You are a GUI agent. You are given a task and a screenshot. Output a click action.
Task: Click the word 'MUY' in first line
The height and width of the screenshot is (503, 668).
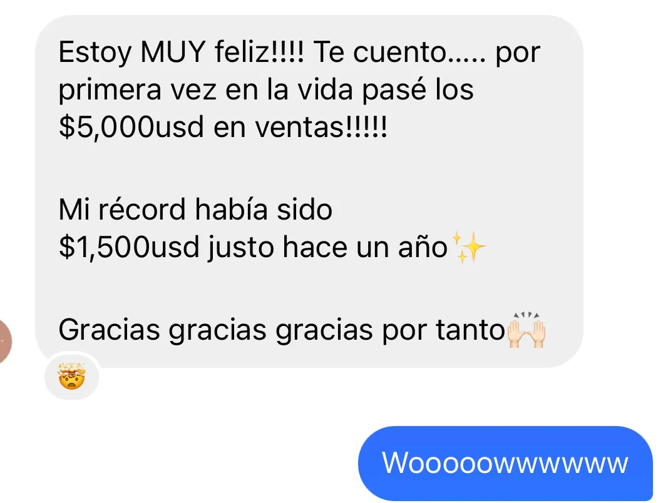tap(173, 52)
